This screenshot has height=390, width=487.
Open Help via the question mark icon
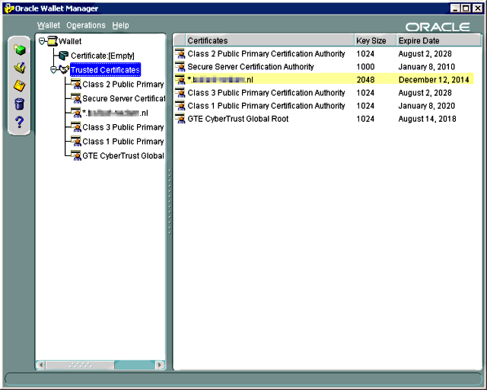click(x=19, y=122)
